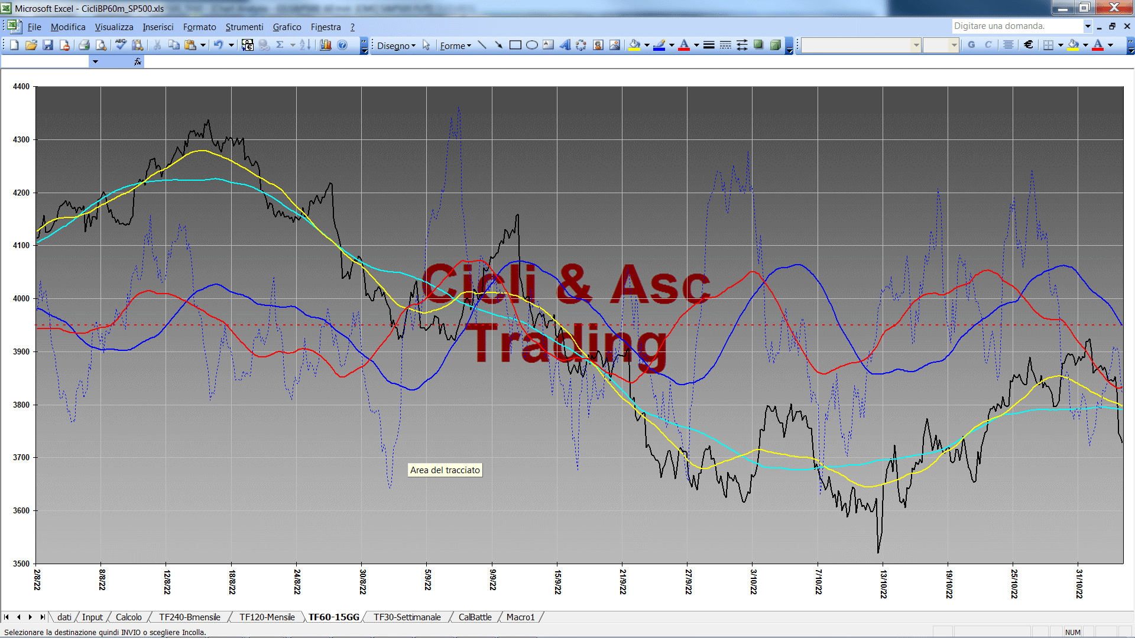The image size is (1135, 638).
Task: Choose the Select Objects arrow pointer
Action: (x=426, y=45)
